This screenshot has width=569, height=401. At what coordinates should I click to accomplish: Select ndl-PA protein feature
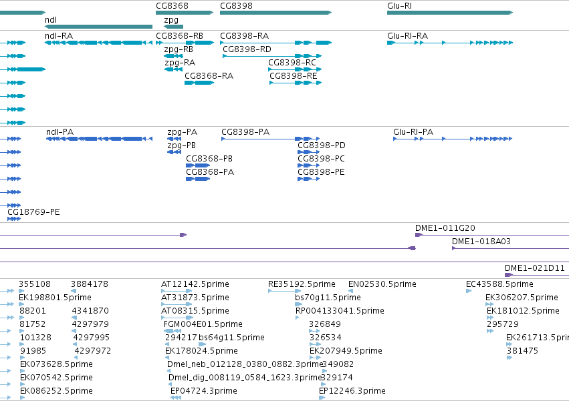coord(100,139)
